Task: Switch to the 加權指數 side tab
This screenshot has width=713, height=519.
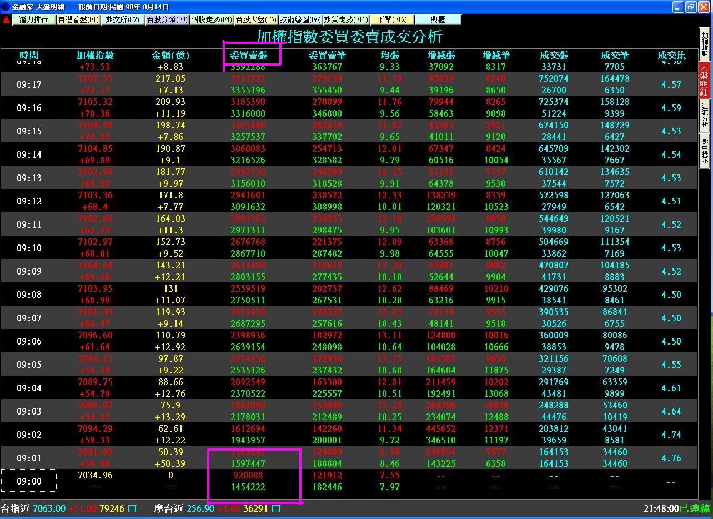Action: (705, 44)
